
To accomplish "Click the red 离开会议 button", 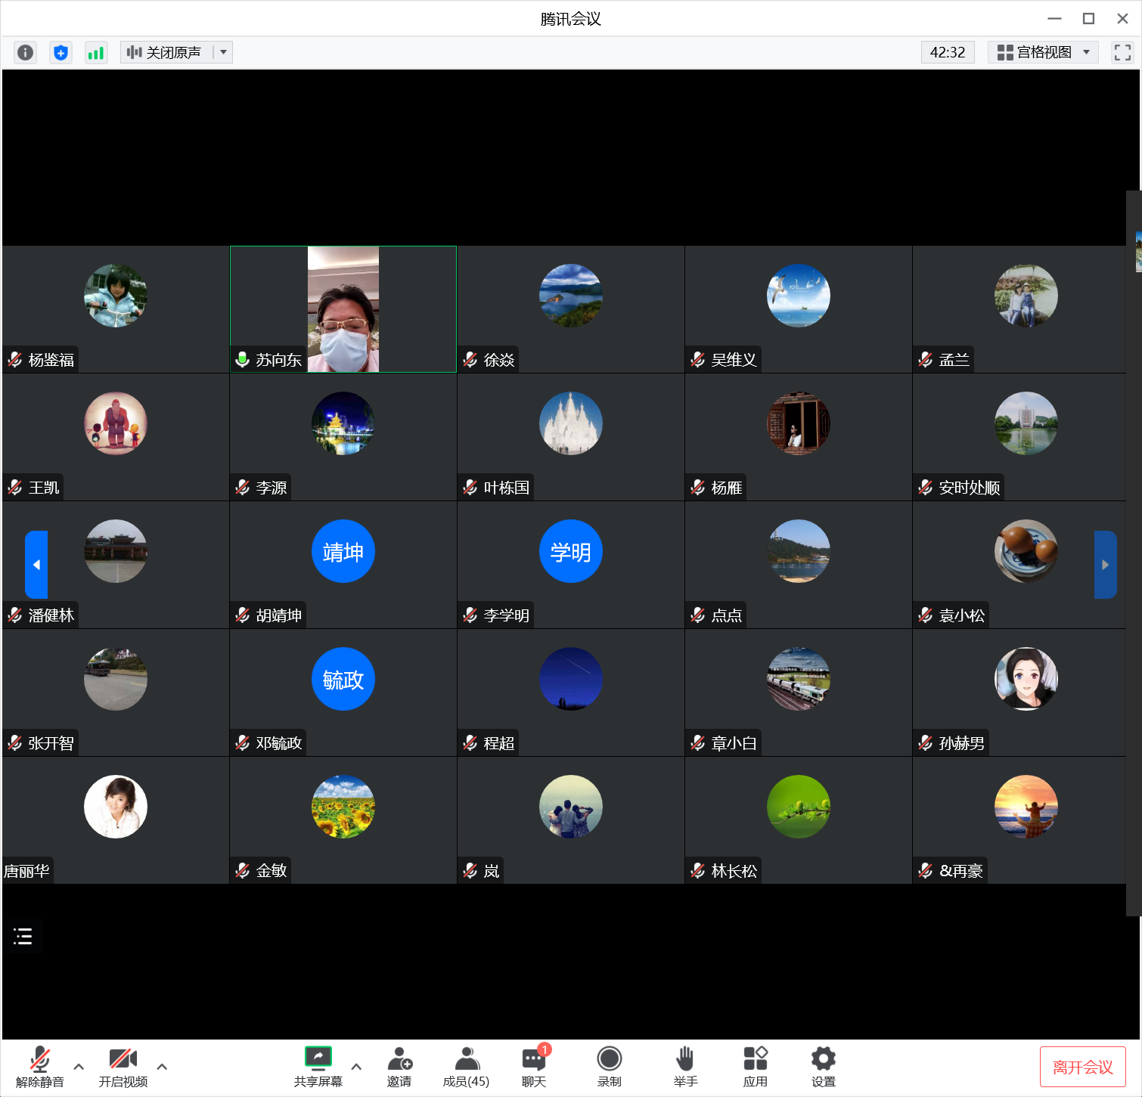I will tap(1082, 1067).
